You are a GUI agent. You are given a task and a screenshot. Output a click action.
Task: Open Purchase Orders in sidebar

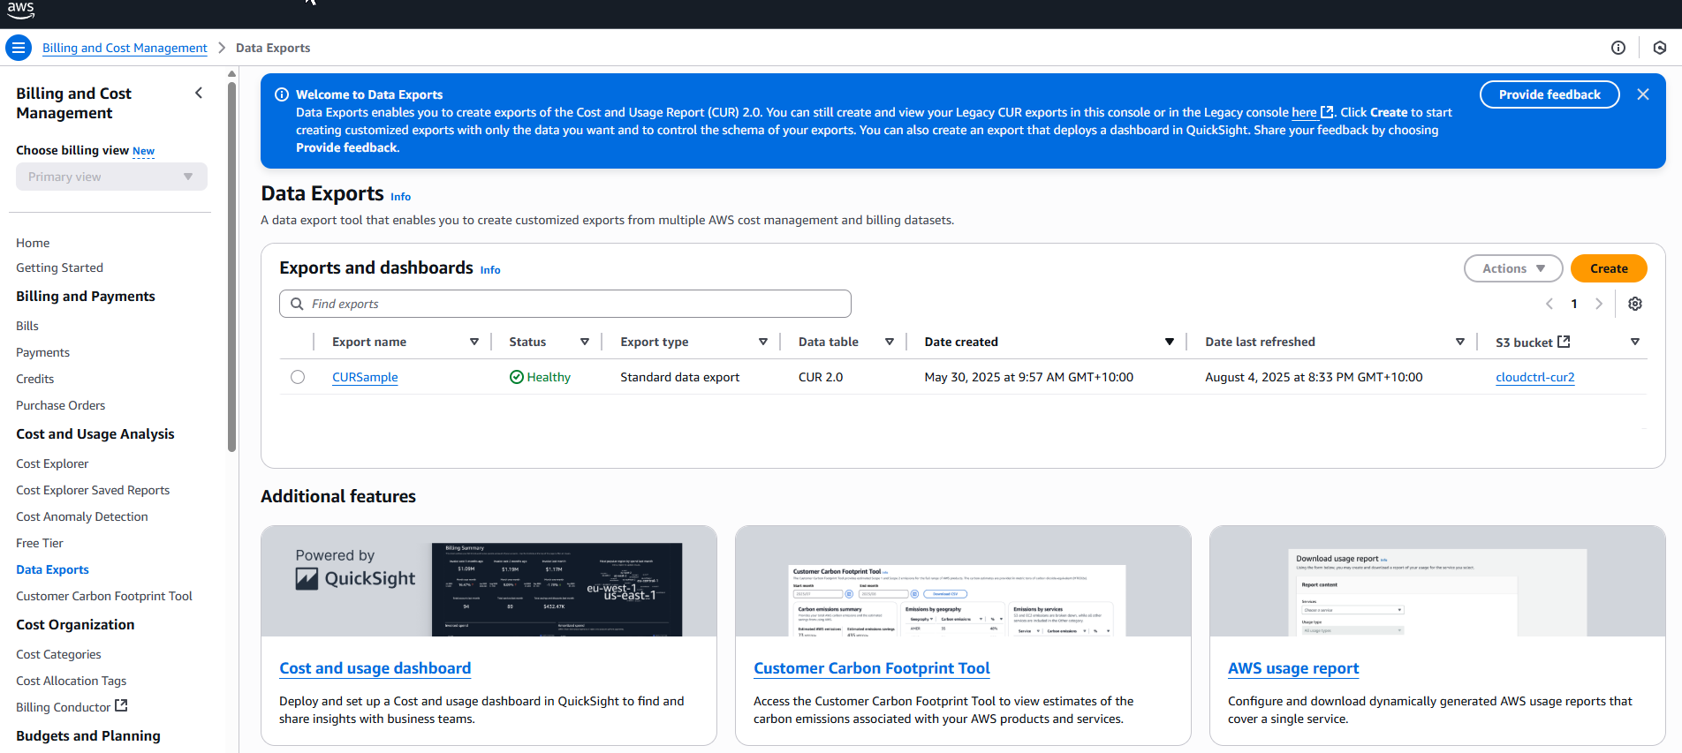click(x=60, y=405)
